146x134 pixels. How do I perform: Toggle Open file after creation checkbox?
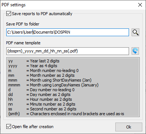(9, 127)
